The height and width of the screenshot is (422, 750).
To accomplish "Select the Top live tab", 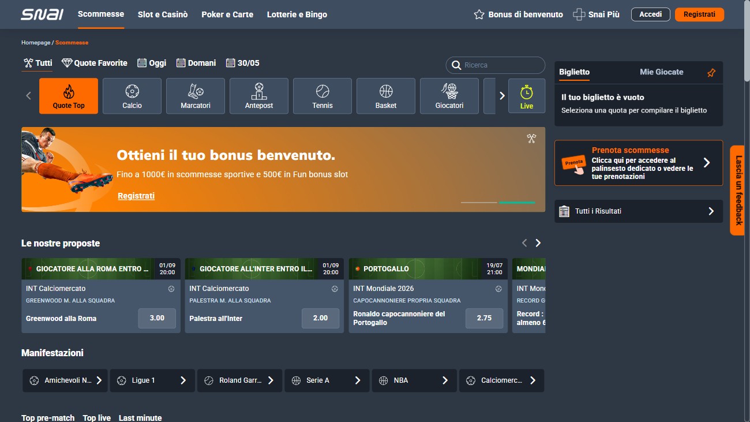I will [96, 417].
